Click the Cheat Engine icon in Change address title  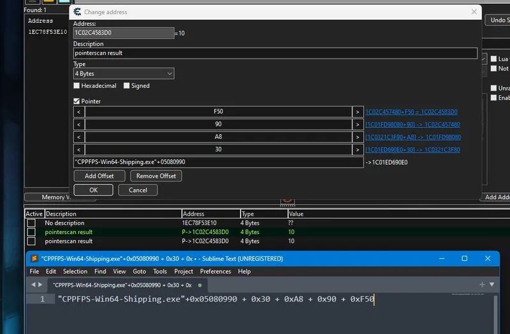click(77, 12)
